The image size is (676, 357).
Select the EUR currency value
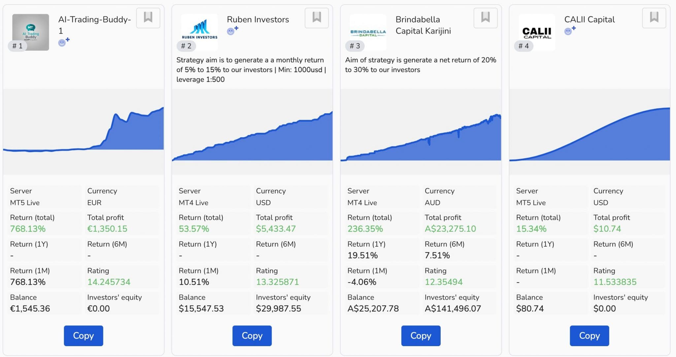94,203
